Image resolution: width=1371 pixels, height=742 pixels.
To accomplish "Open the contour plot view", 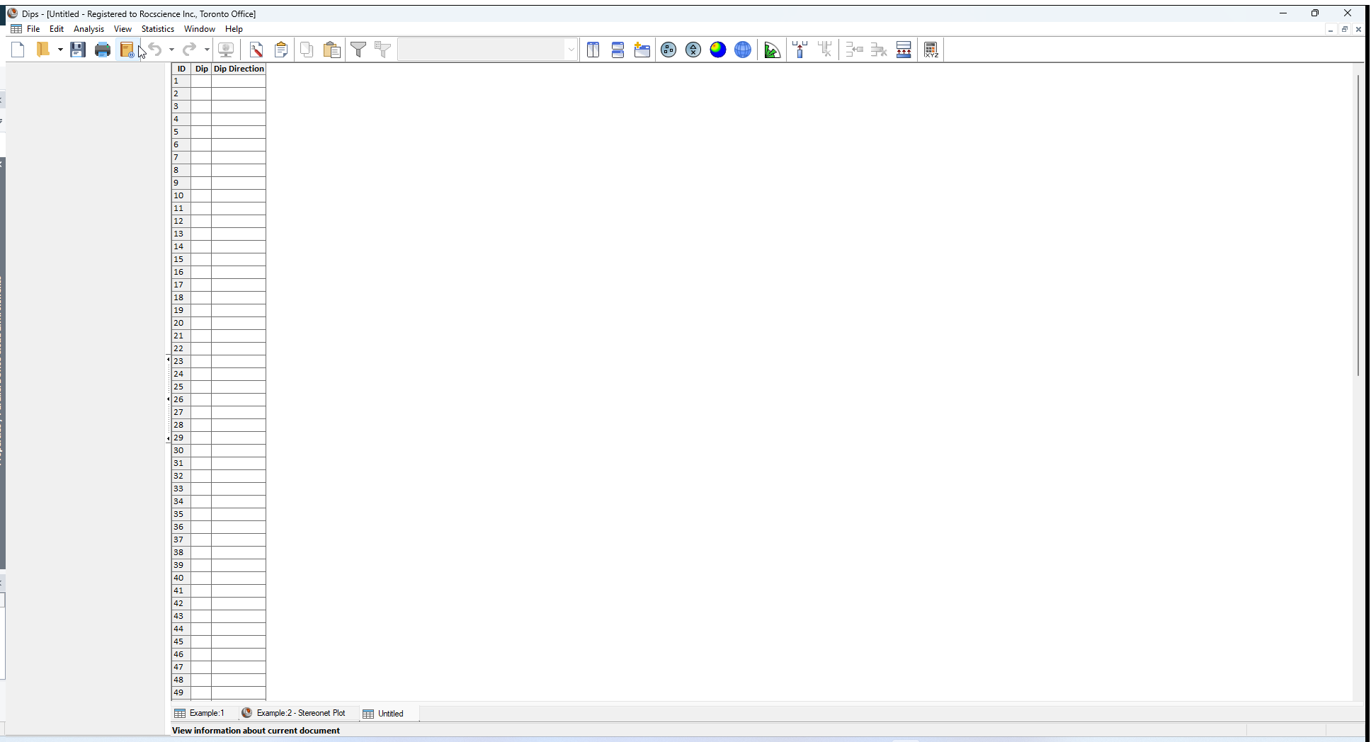I will [x=718, y=50].
